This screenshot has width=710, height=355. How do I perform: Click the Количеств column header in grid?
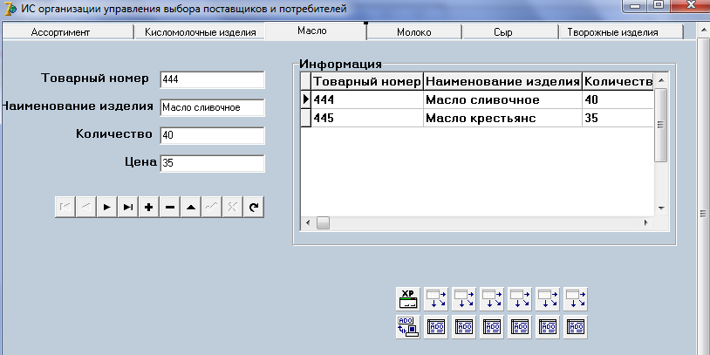tap(618, 81)
